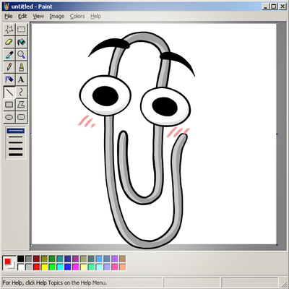Activate the Text tool with the letter A
Viewport: 289px width, 289px height.
point(22,79)
